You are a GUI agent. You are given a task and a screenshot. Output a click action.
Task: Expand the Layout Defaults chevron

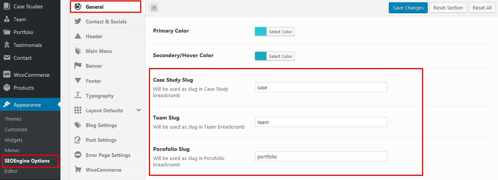pyautogui.click(x=139, y=110)
